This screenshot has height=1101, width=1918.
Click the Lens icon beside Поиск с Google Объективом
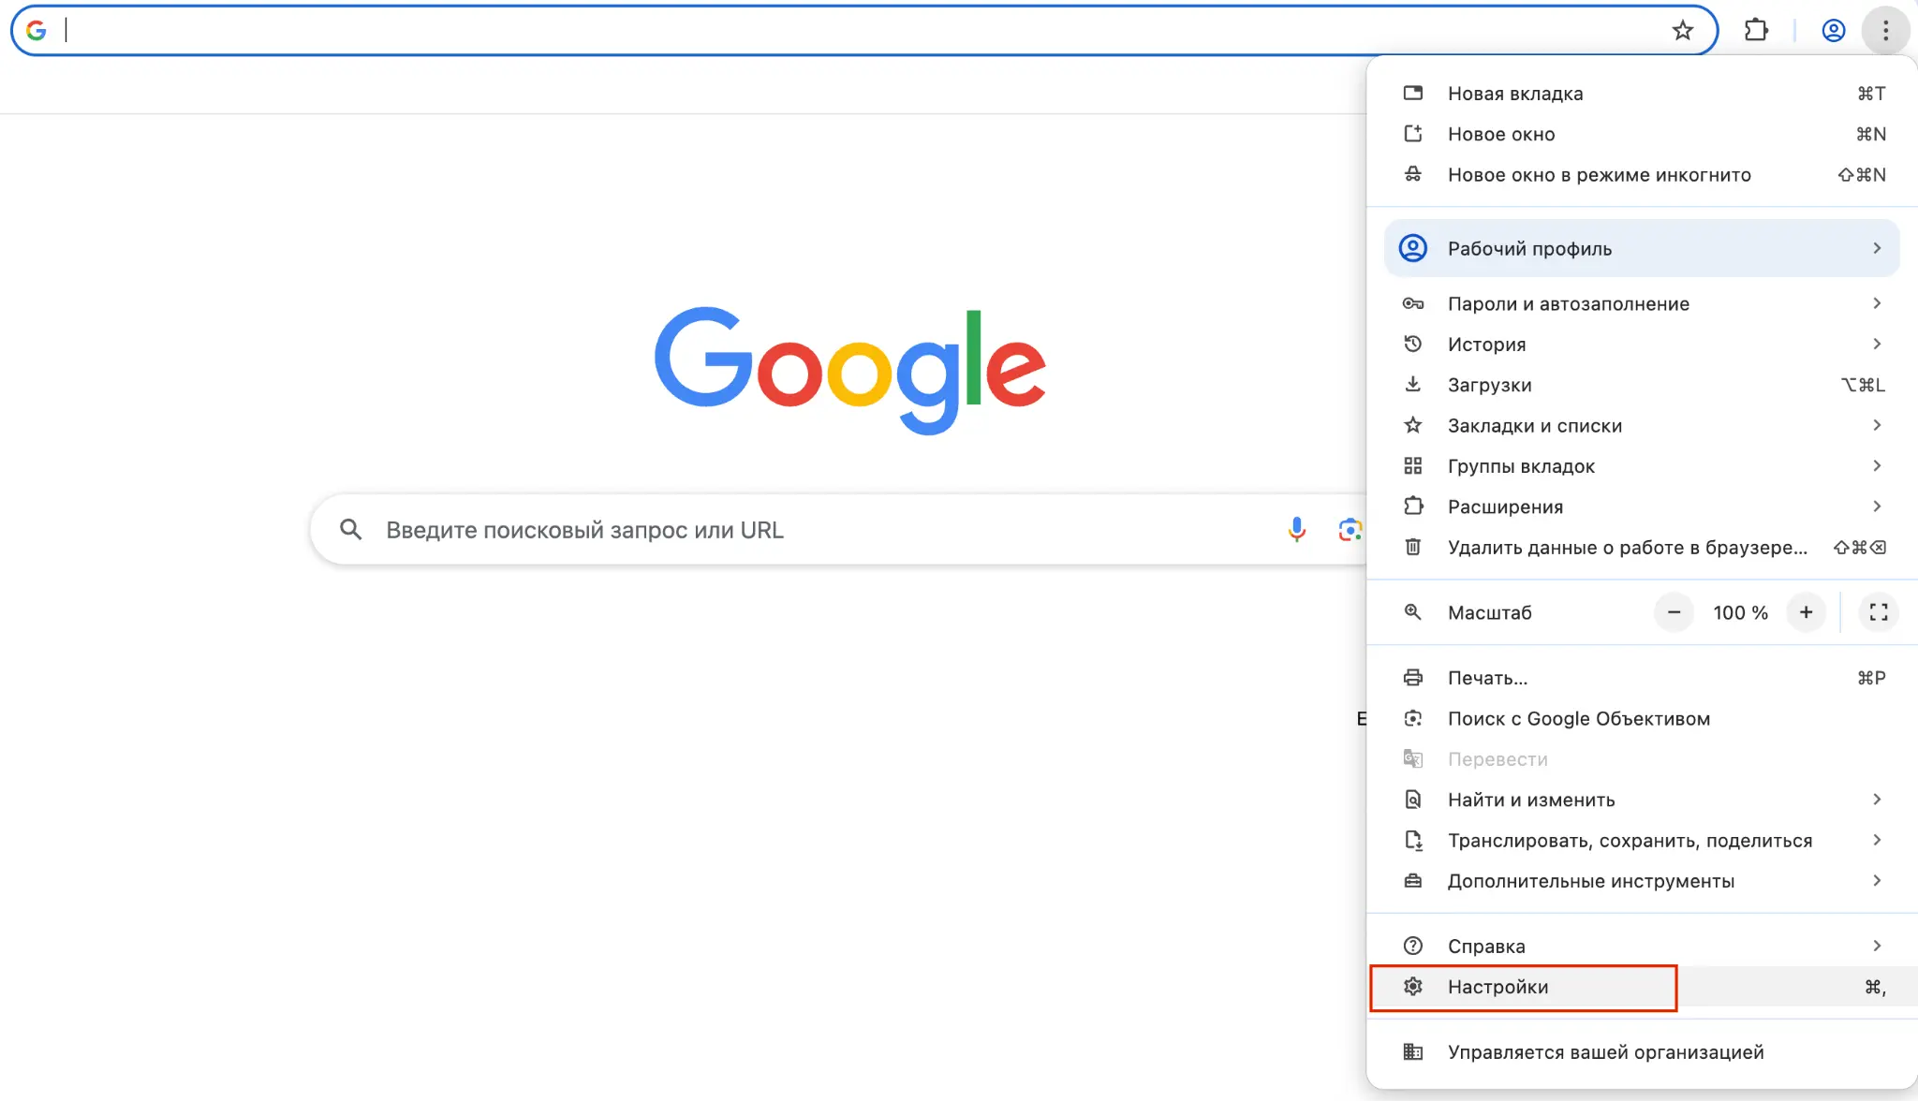(1413, 718)
